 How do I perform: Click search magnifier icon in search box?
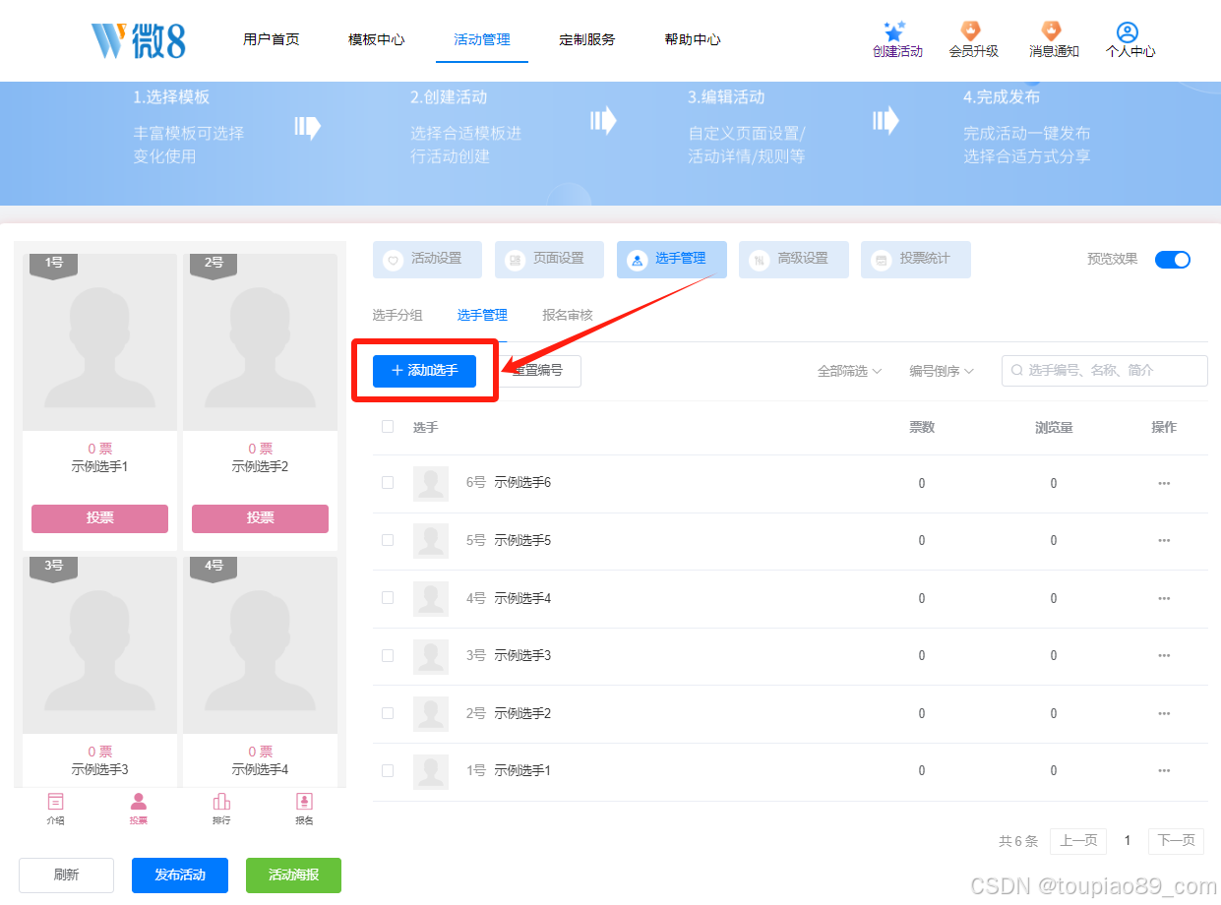pyautogui.click(x=1017, y=371)
